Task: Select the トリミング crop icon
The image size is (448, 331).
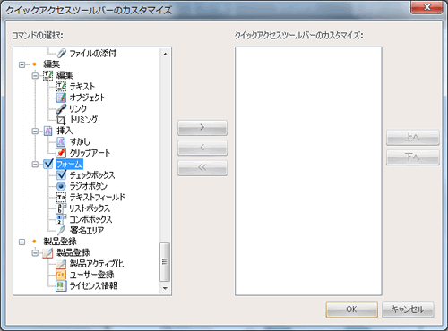Action: (61, 120)
